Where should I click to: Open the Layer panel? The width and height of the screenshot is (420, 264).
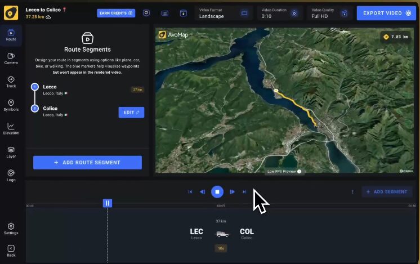pyautogui.click(x=11, y=152)
